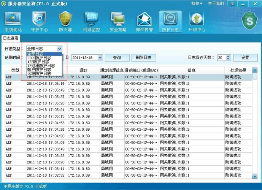Open 关于我们 link
Image resolution: width=262 pixels, height=190 pixels.
(x=216, y=3)
